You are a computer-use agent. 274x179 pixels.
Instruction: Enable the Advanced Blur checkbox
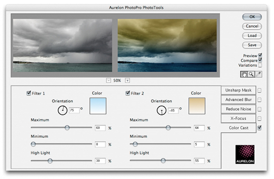pos(260,100)
